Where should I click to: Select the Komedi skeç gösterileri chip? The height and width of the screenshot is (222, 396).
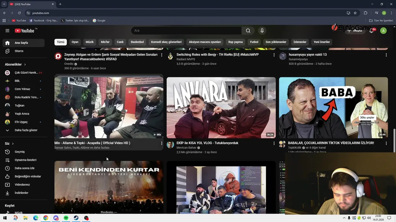pyautogui.click(x=166, y=42)
